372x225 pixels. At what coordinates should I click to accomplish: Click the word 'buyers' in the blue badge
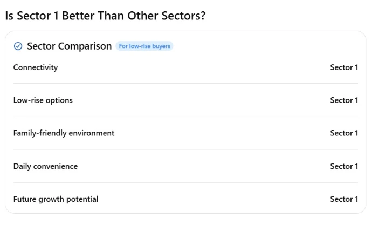[161, 46]
